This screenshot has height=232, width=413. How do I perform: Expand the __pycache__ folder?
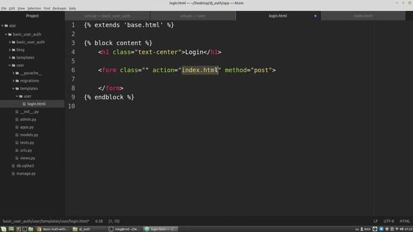click(x=14, y=73)
